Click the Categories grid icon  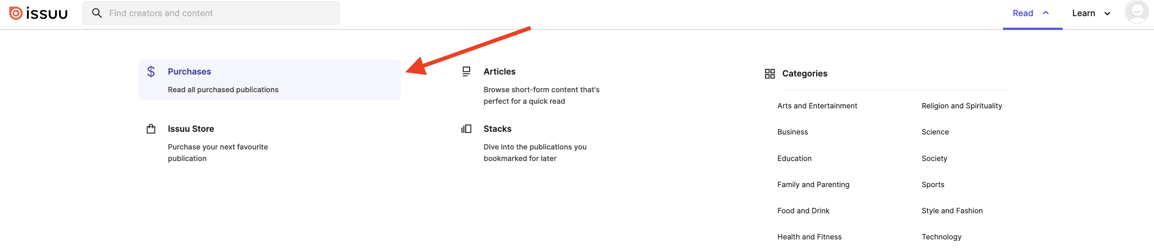click(x=770, y=73)
